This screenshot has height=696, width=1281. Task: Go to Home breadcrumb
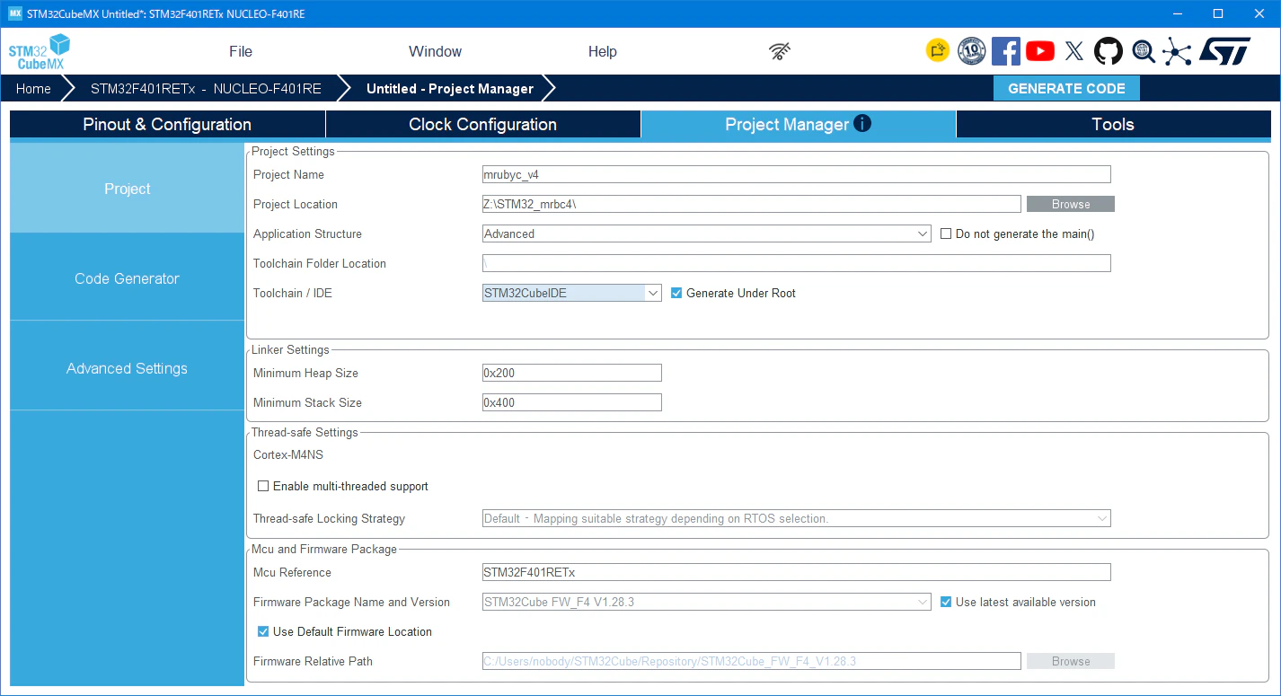(33, 88)
